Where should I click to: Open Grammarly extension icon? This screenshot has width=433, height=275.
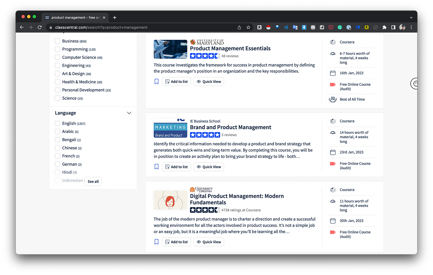pos(340,27)
